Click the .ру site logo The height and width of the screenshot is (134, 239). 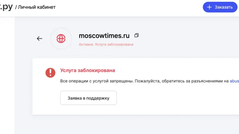pos(6,7)
